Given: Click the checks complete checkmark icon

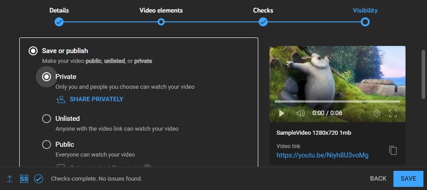Looking at the screenshot, I should pos(38,178).
